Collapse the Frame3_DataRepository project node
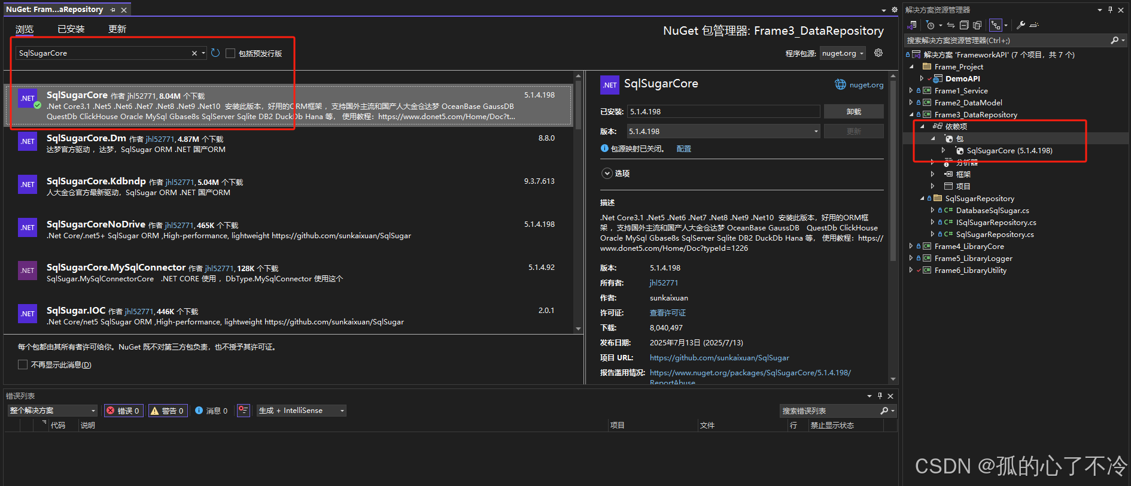This screenshot has height=486, width=1131. (x=911, y=114)
